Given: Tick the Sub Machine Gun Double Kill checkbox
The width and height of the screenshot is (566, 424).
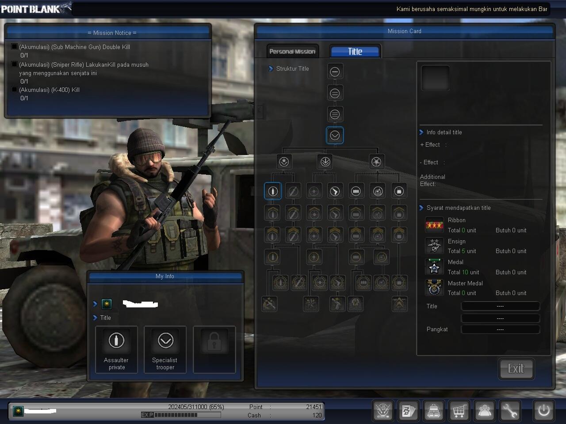Looking at the screenshot, I should [x=14, y=46].
